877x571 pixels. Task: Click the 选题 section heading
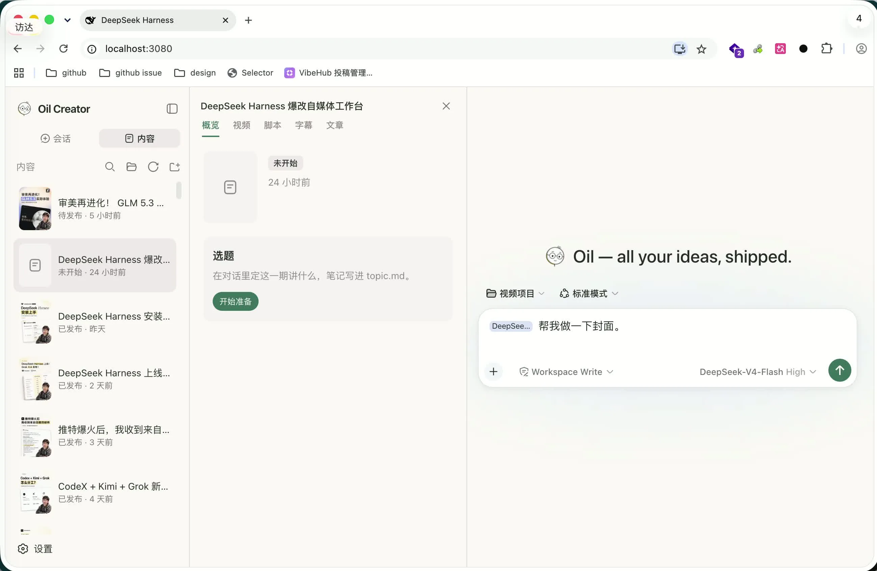223,256
